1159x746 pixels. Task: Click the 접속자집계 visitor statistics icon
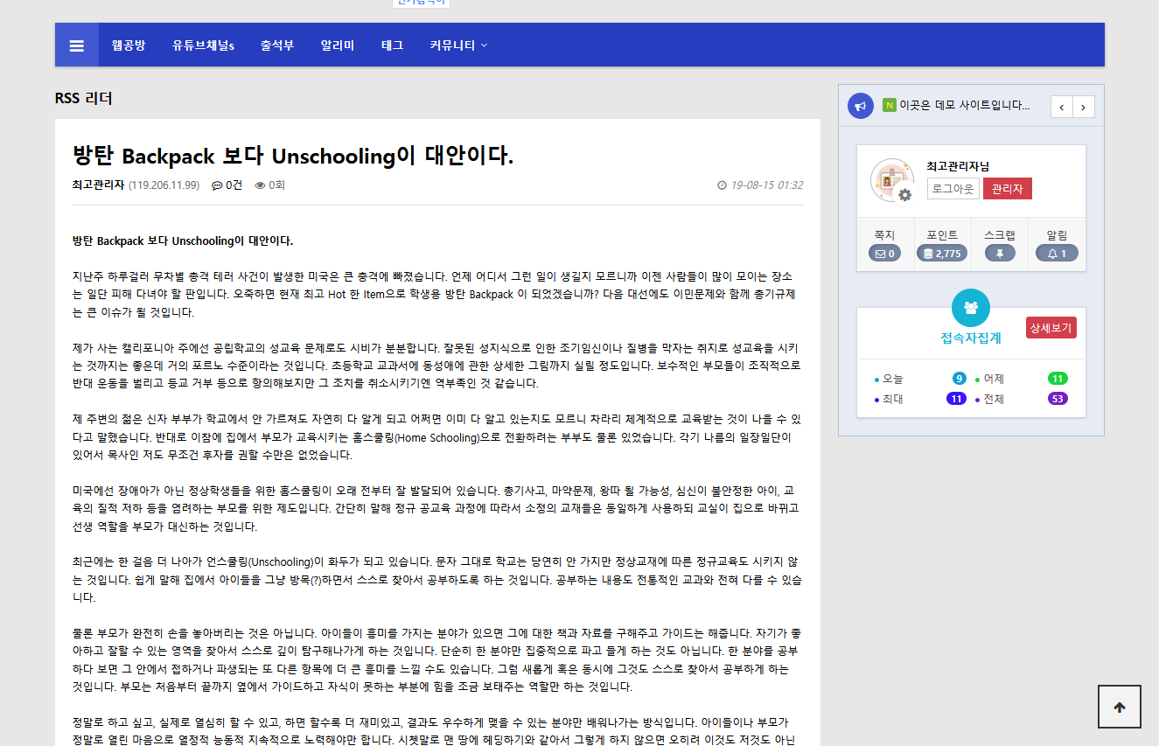(971, 305)
